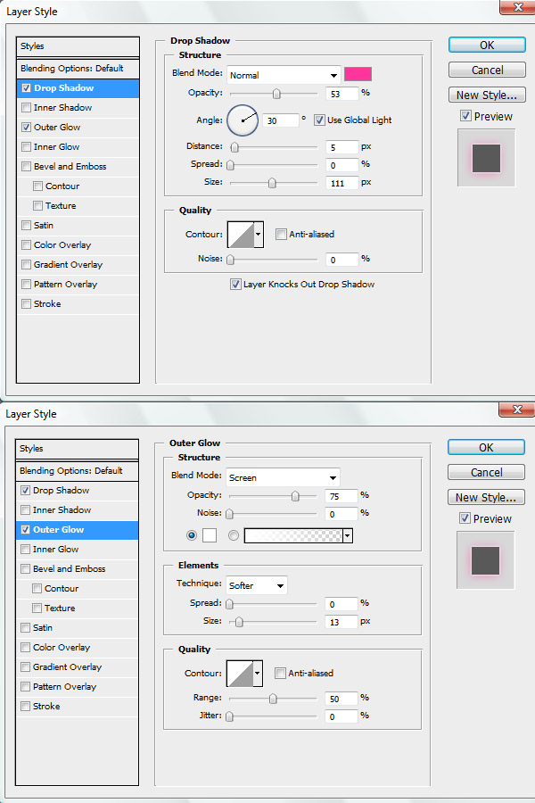Screen dimensions: 535x803
Task: Click the Outer Glow Spread slider handle
Action: tap(229, 604)
